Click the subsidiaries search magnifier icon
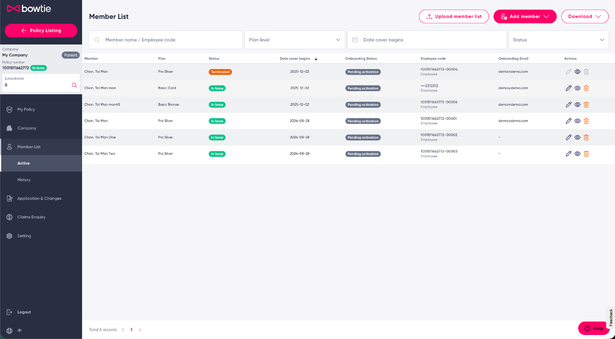Image resolution: width=615 pixels, height=339 pixels. click(x=74, y=85)
